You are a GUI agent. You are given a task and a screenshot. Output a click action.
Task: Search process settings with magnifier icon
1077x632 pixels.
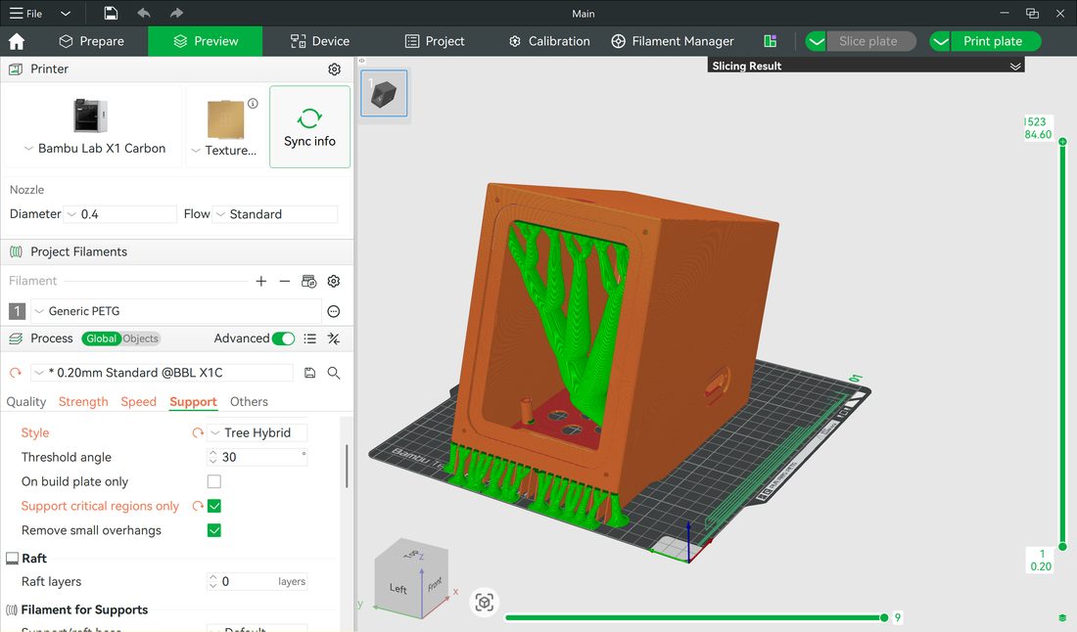coord(334,373)
